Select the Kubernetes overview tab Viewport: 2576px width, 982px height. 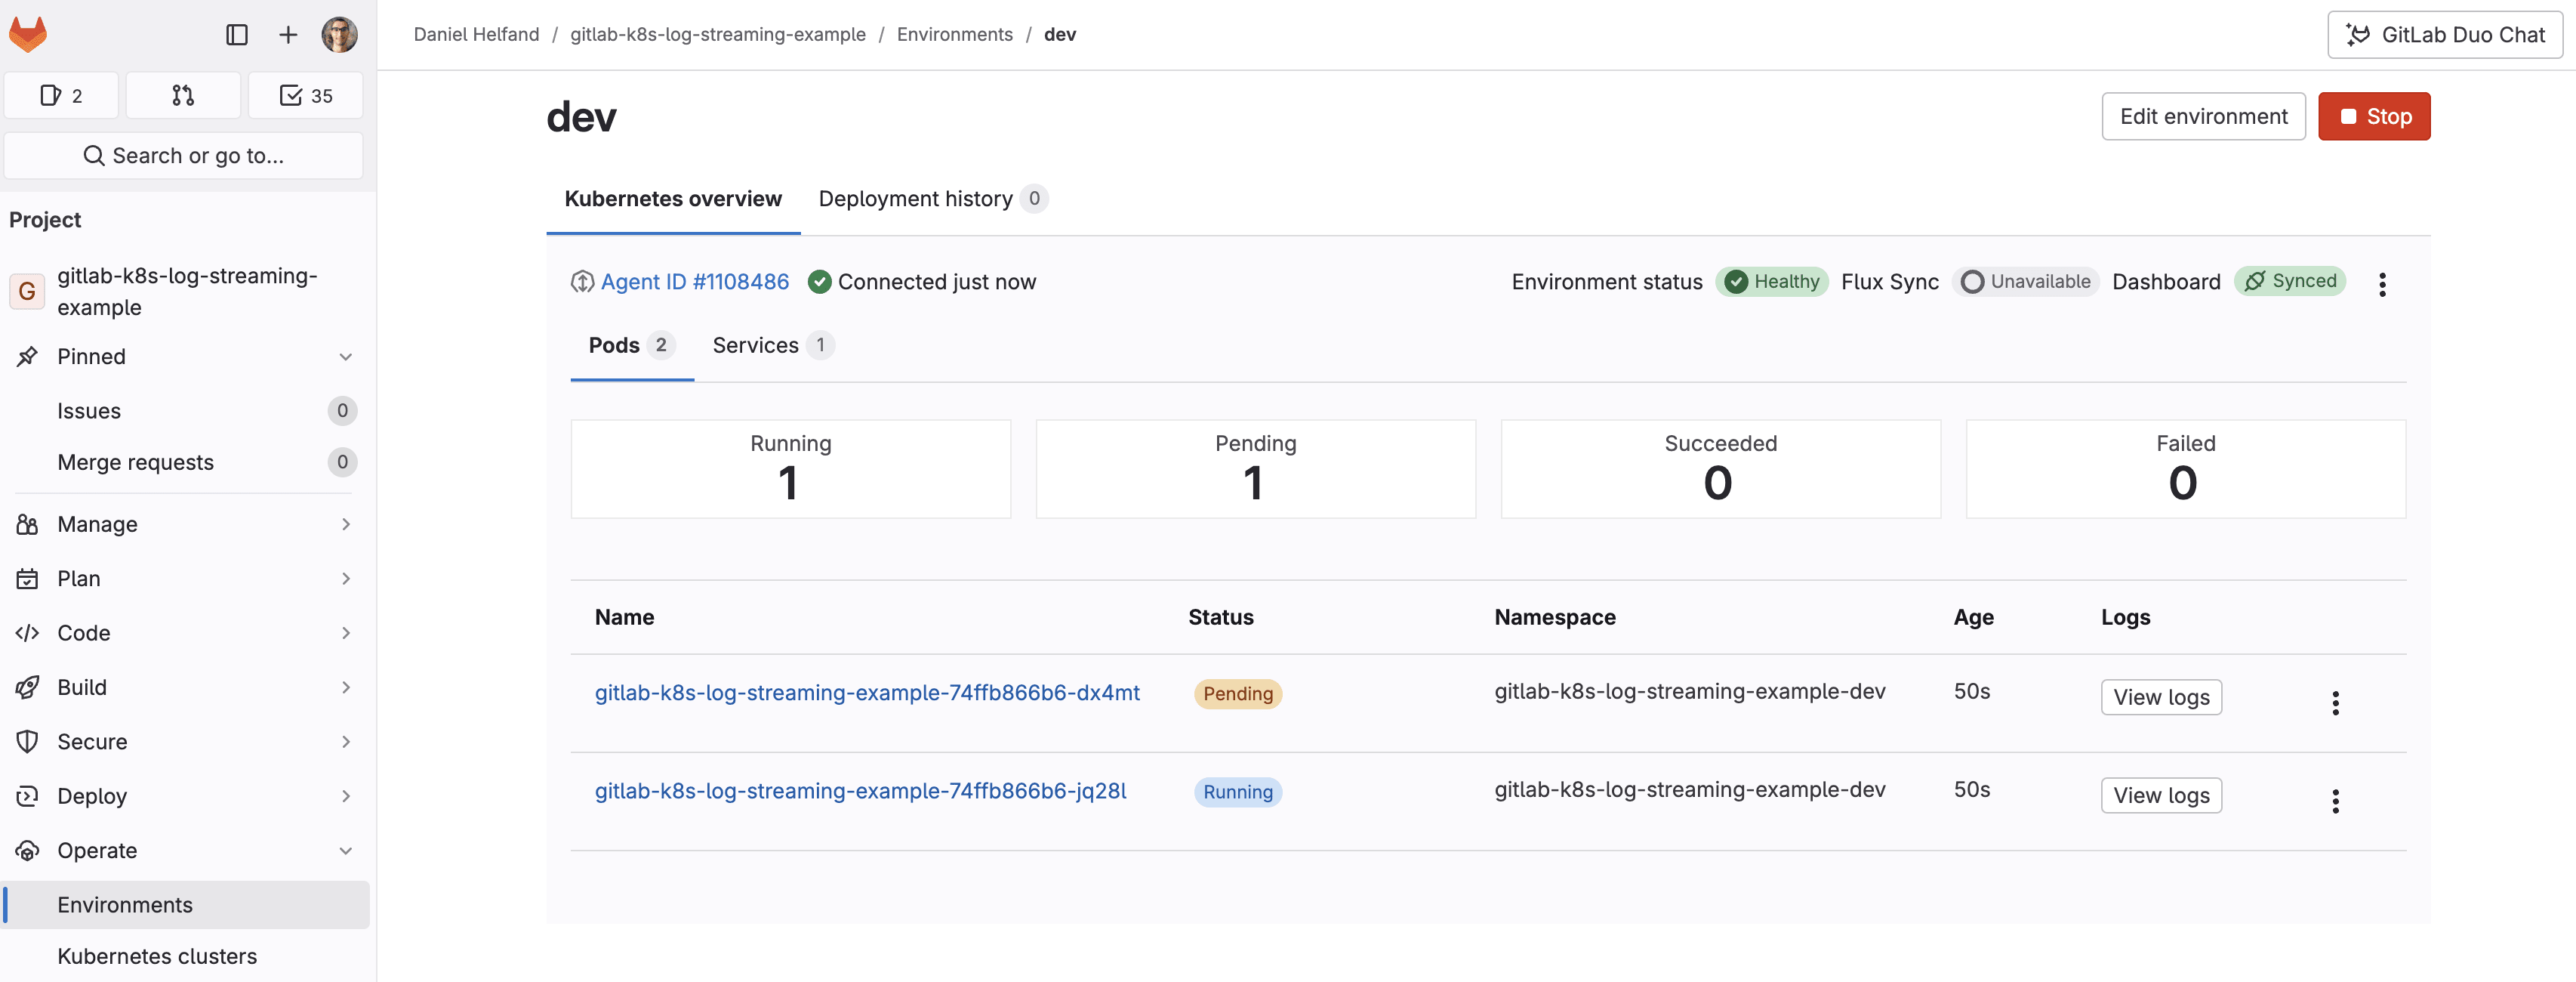coord(673,199)
